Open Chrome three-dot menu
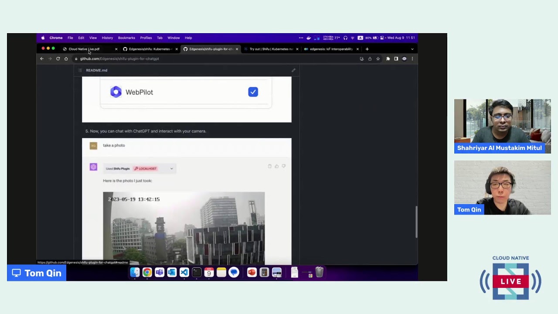This screenshot has height=314, width=558. 412,58
